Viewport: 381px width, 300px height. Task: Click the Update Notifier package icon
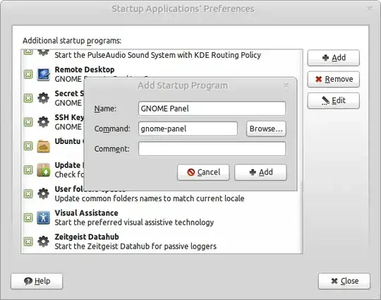(x=44, y=170)
